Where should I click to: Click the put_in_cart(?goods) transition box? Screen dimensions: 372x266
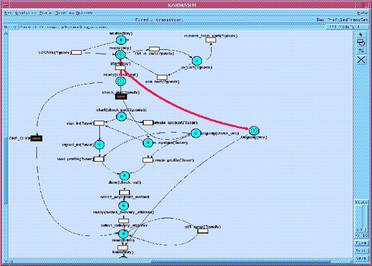(154, 49)
